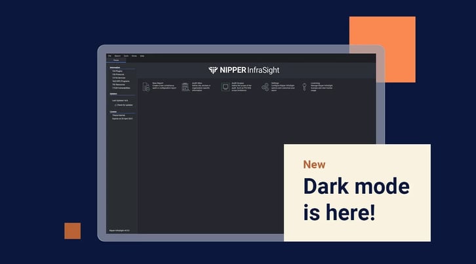The width and height of the screenshot is (476, 264).
Task: Open the Licensing key icon
Action: point(304,86)
